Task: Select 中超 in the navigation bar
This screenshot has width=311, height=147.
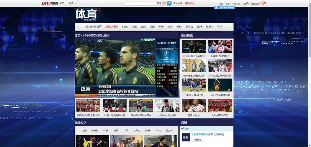Action: point(134,27)
